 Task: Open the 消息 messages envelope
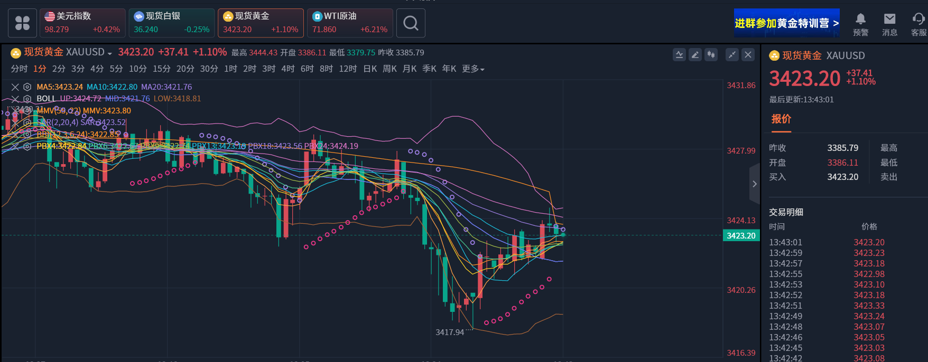coord(889,24)
